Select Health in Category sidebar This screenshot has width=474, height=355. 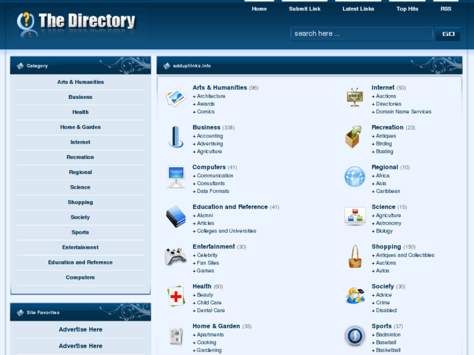tap(80, 112)
